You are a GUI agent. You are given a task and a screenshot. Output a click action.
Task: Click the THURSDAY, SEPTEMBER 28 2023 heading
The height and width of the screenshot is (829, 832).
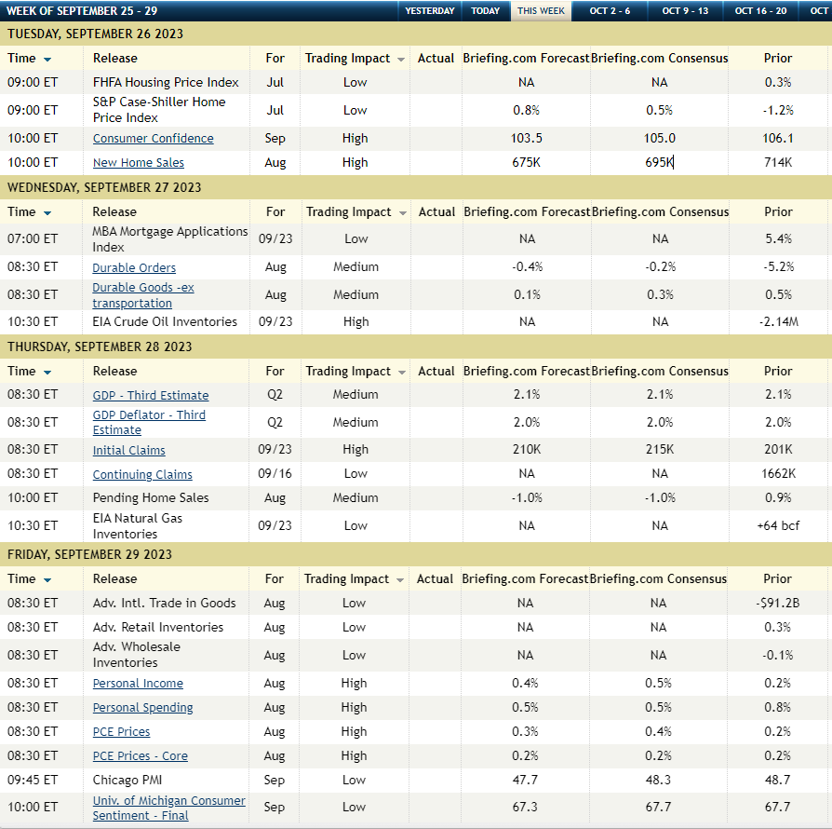pos(100,347)
